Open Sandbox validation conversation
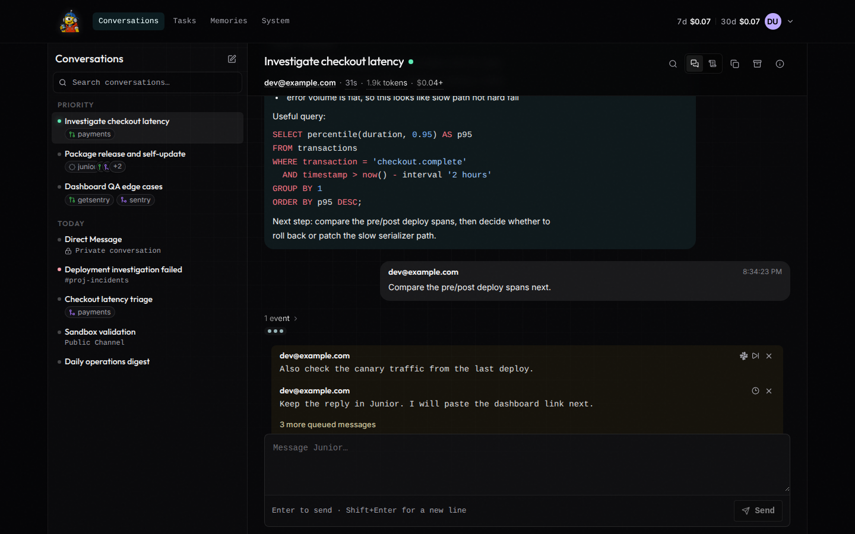This screenshot has height=534, width=855. (x=148, y=336)
